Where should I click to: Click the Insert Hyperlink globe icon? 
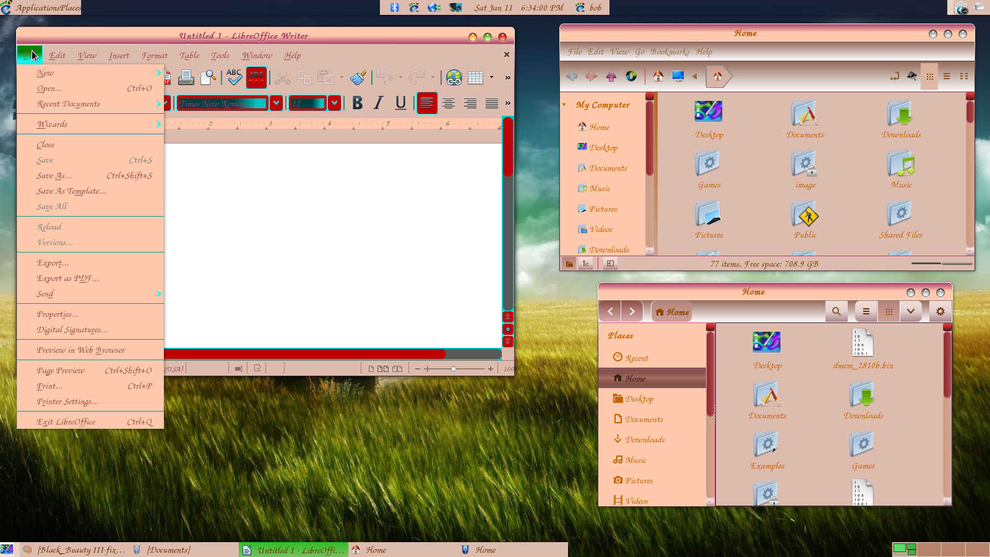tap(454, 77)
